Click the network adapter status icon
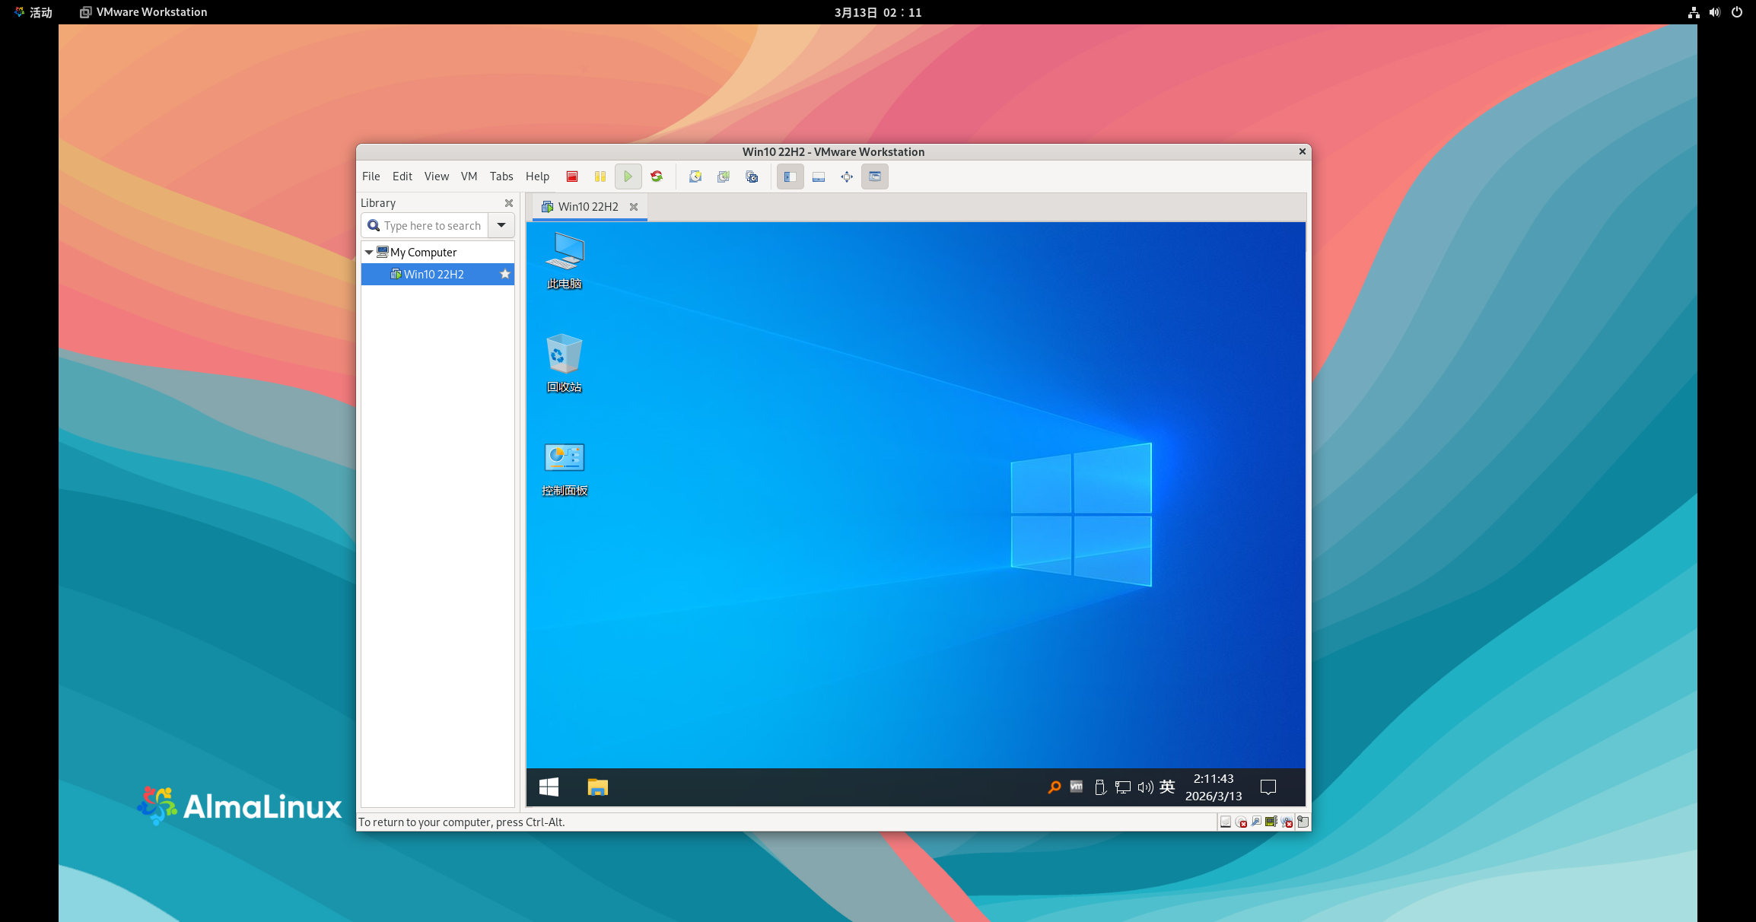 [x=1256, y=822]
